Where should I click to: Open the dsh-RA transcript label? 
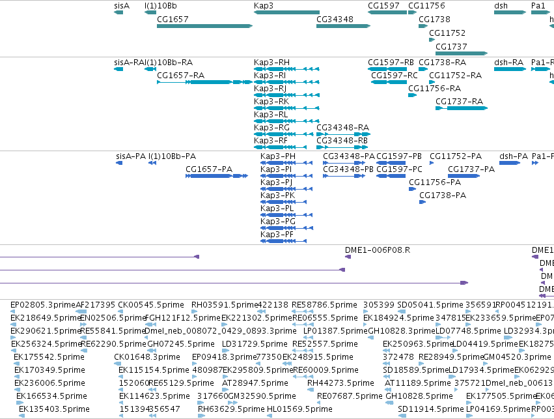point(509,63)
